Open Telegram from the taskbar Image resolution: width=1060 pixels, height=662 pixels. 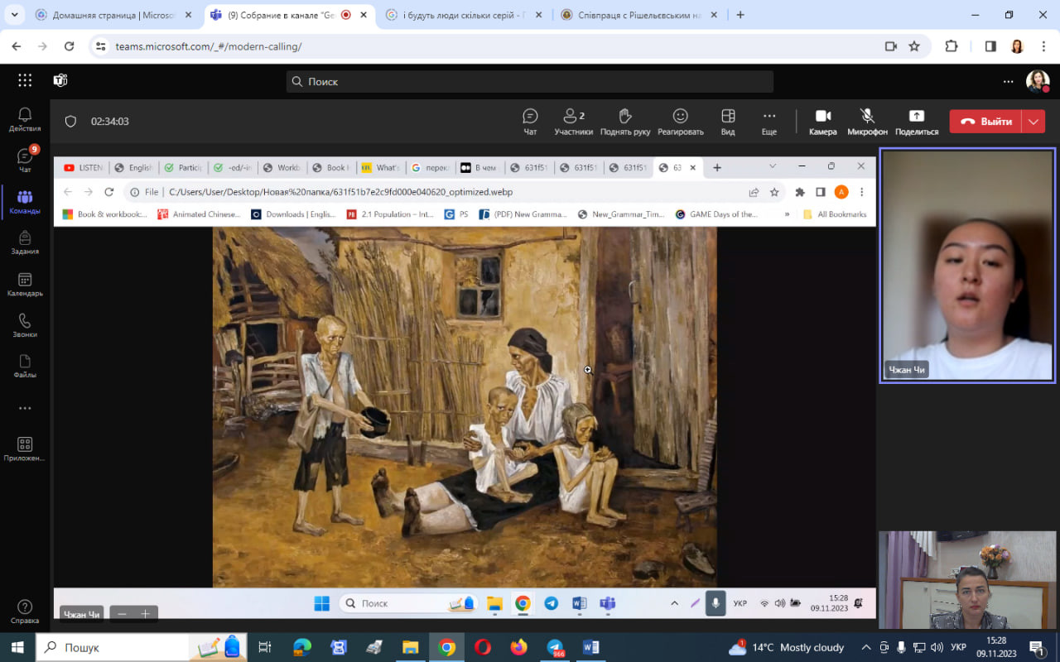pos(555,647)
